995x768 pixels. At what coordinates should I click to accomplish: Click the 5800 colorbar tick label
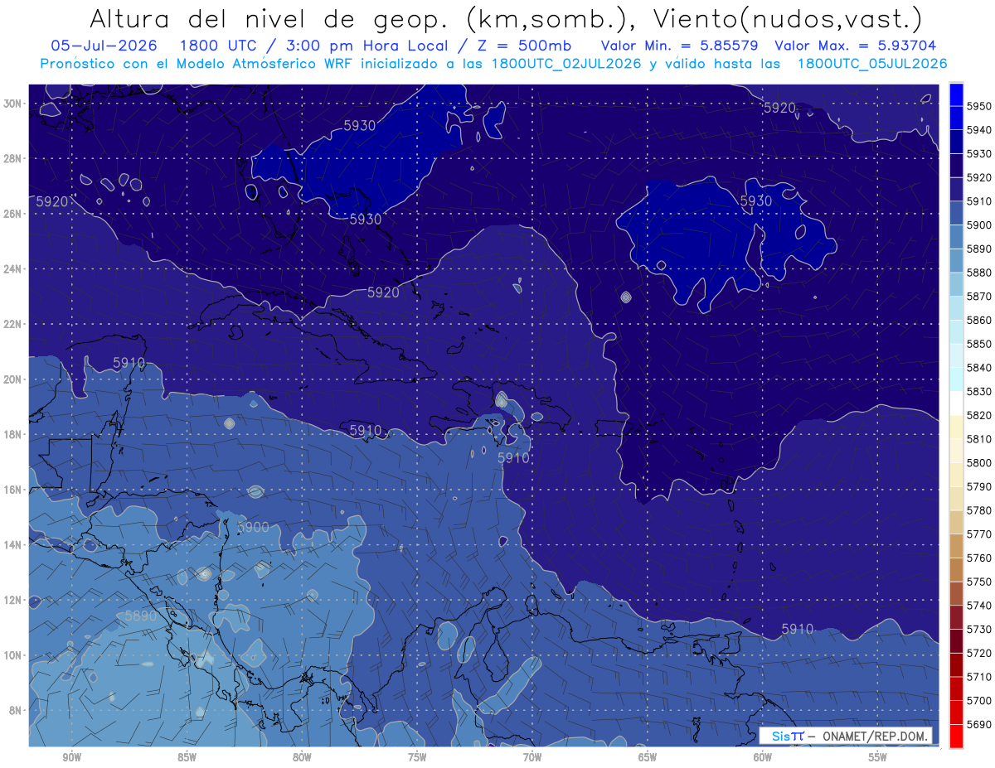978,462
